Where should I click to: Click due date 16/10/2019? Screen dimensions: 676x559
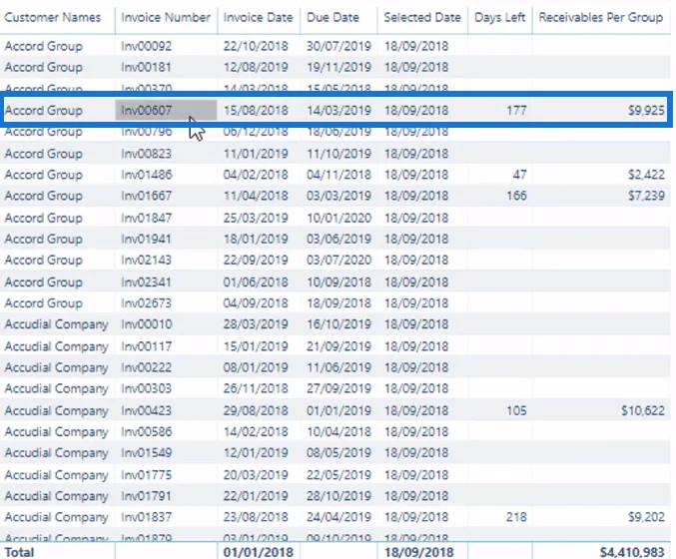[338, 324]
